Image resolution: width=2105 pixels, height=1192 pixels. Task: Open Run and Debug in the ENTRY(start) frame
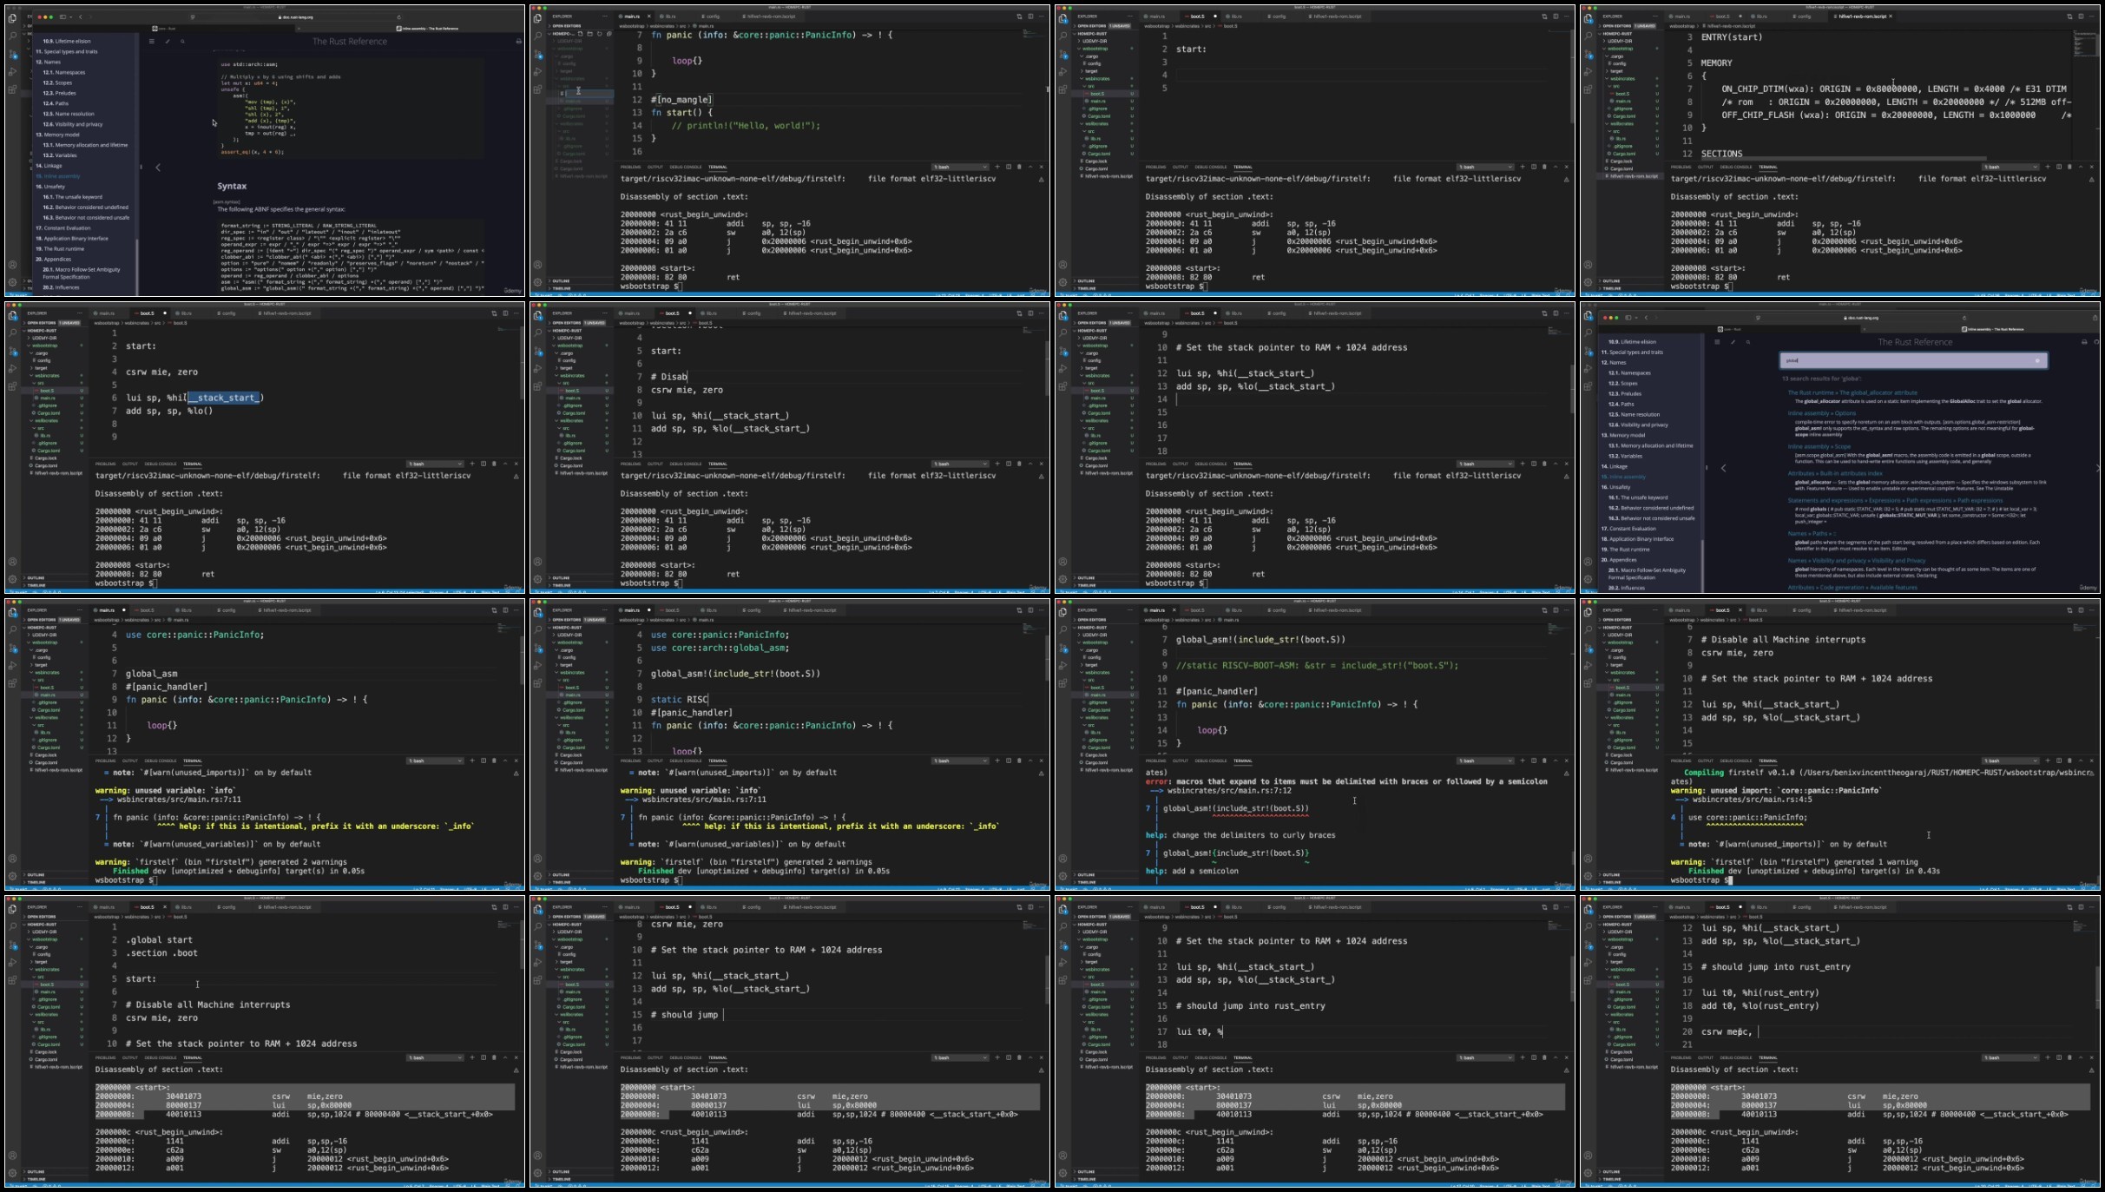[x=1589, y=71]
